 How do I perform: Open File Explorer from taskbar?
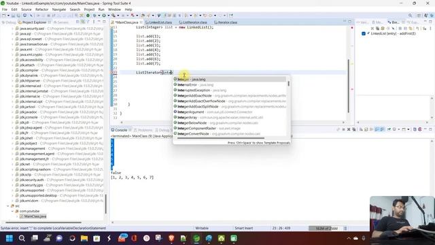(x=84, y=238)
